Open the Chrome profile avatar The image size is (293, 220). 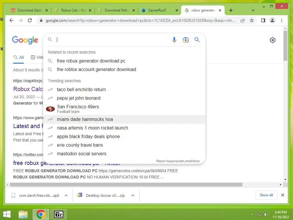point(272,20)
